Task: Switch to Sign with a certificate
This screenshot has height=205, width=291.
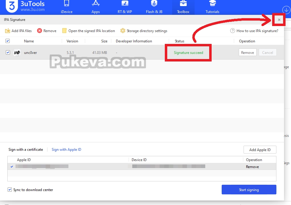Action: coord(26,150)
